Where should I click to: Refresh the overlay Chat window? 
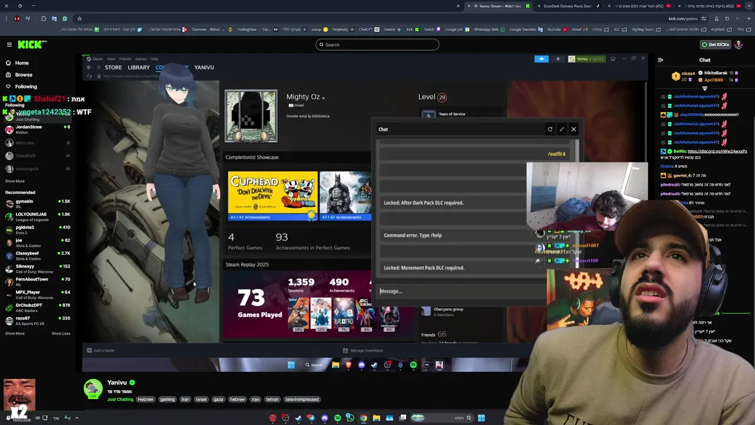tap(550, 129)
